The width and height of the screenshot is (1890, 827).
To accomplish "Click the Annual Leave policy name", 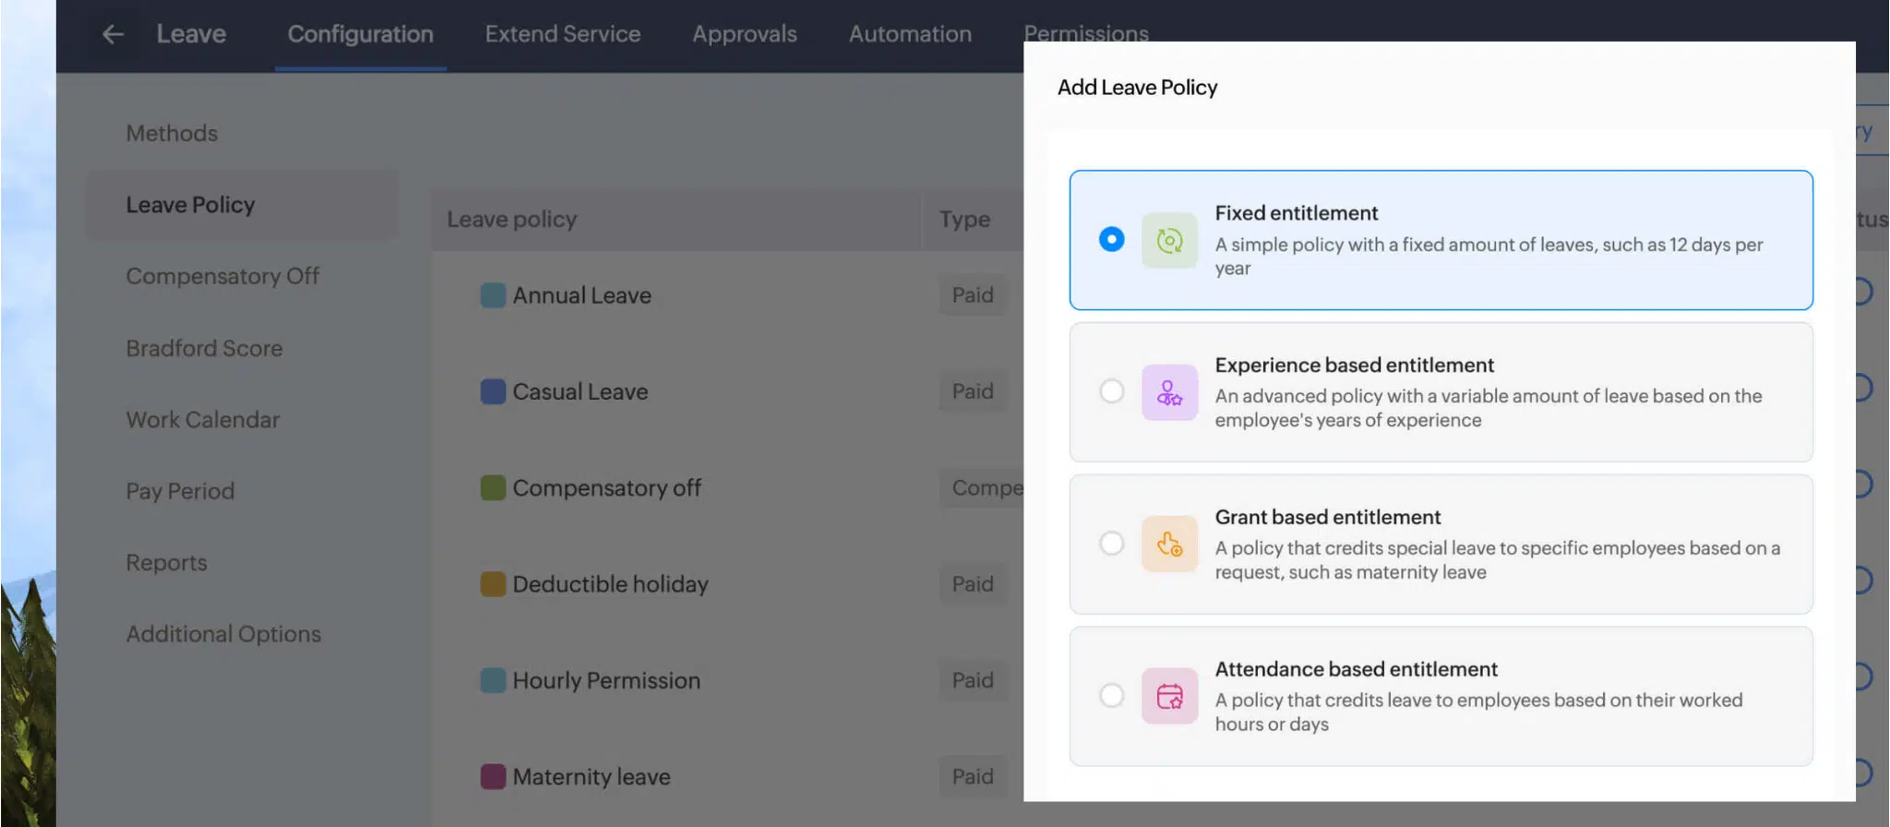I will click(581, 295).
